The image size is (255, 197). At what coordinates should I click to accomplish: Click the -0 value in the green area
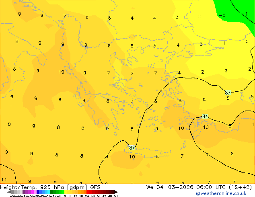click(222, 15)
